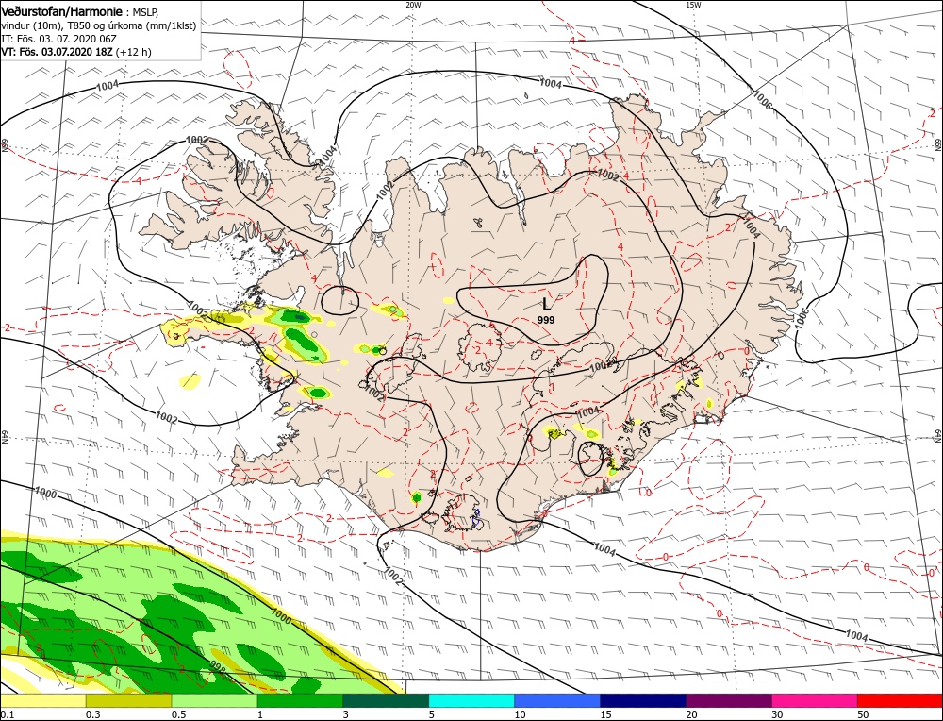
Task: Click the blue 10 mm legend swatch
Action: (557, 700)
